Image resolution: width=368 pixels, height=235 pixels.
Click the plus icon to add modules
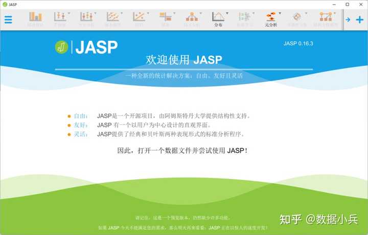pos(359,20)
